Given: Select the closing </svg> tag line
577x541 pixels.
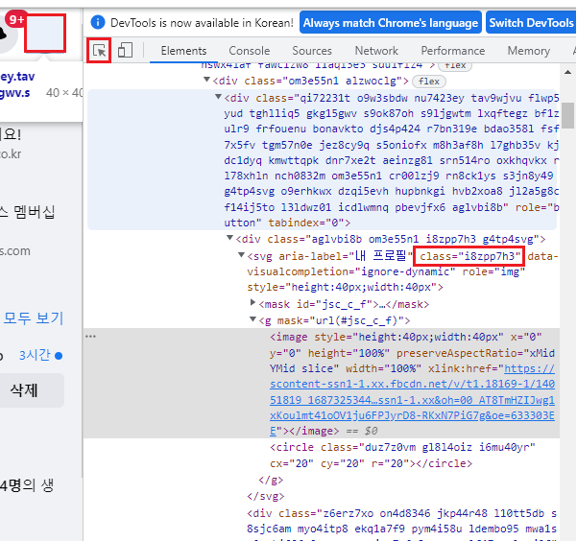Looking at the screenshot, I should (x=265, y=497).
